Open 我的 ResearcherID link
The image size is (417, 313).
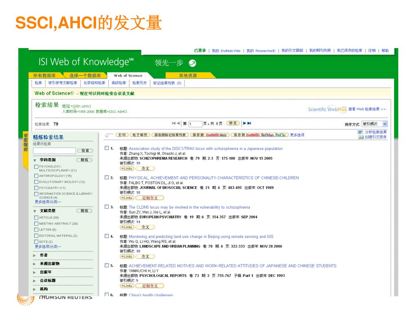point(261,51)
